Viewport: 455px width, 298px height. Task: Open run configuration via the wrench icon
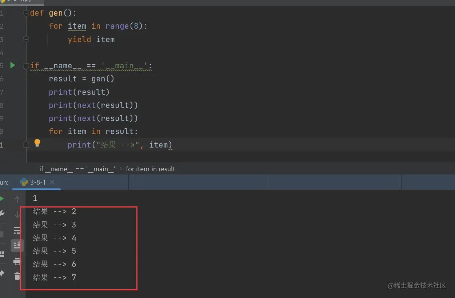[x=1, y=214]
